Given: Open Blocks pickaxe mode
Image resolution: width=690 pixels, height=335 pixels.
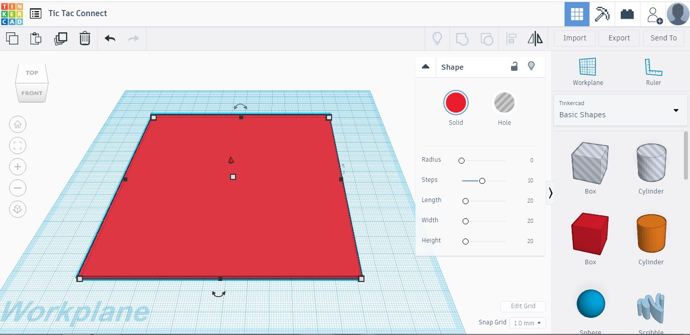Looking at the screenshot, I should click(602, 14).
